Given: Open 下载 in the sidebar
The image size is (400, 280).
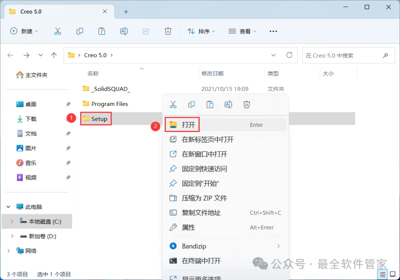Looking at the screenshot, I should (27, 119).
